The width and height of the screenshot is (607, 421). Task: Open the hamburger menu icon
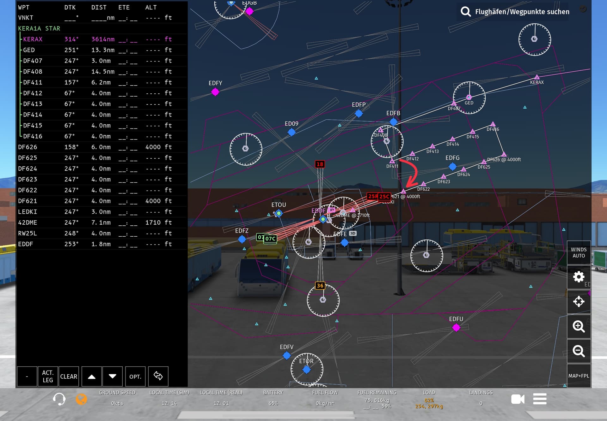(540, 399)
